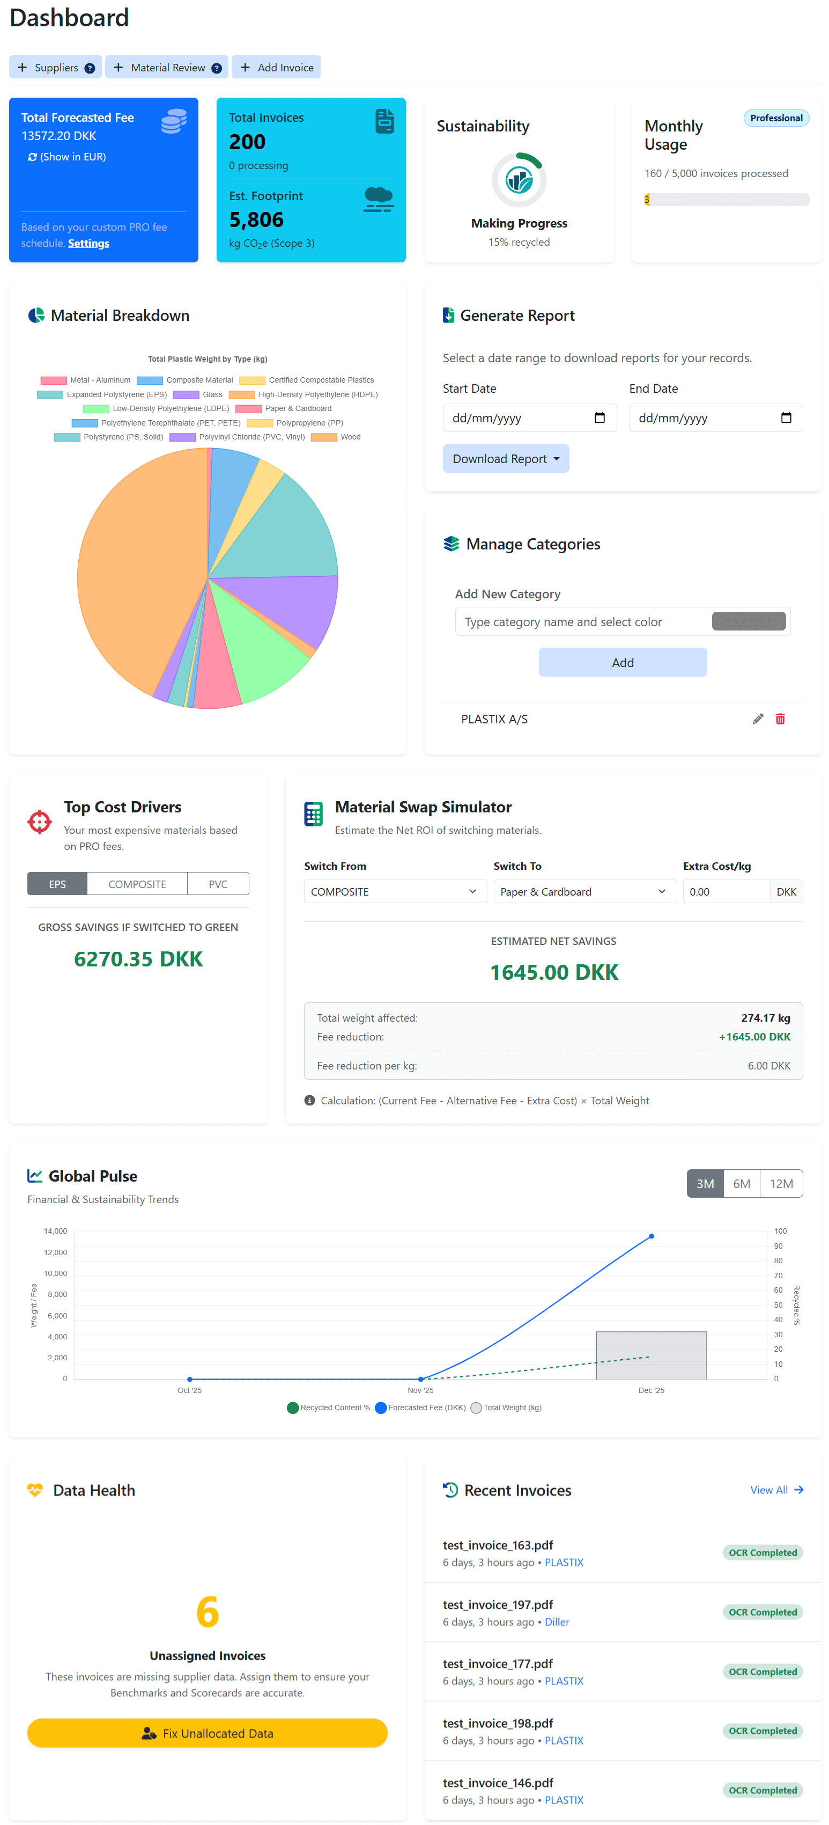This screenshot has height=1825, width=829.
Task: Open the Switch To material dropdown
Action: (x=584, y=891)
